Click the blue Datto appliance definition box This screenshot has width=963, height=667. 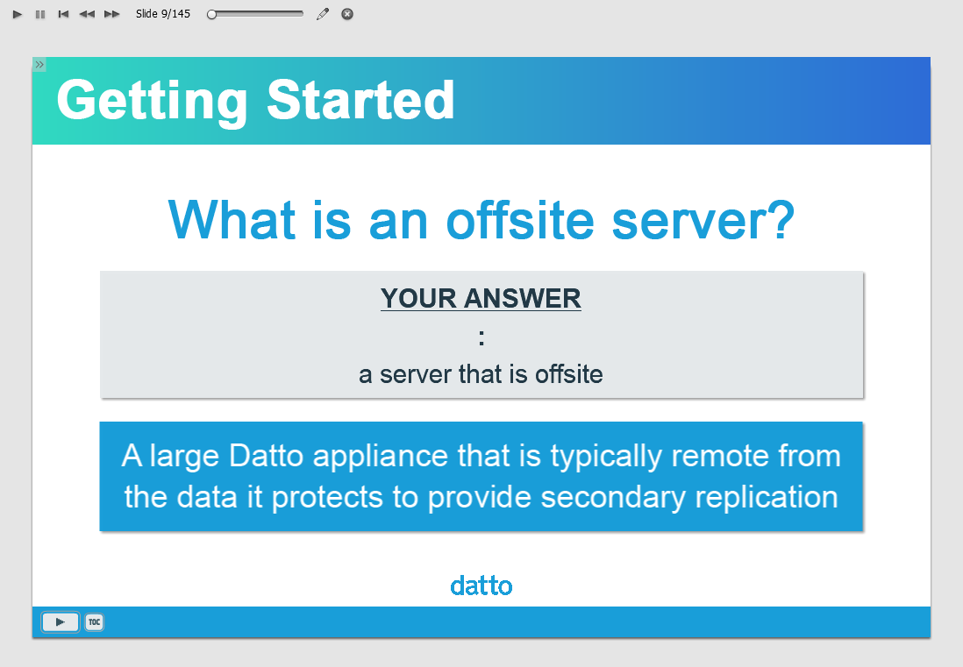click(x=481, y=476)
